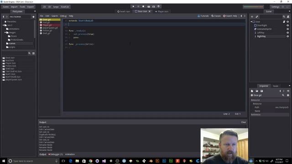Click the Windows Start button

click(4, 161)
